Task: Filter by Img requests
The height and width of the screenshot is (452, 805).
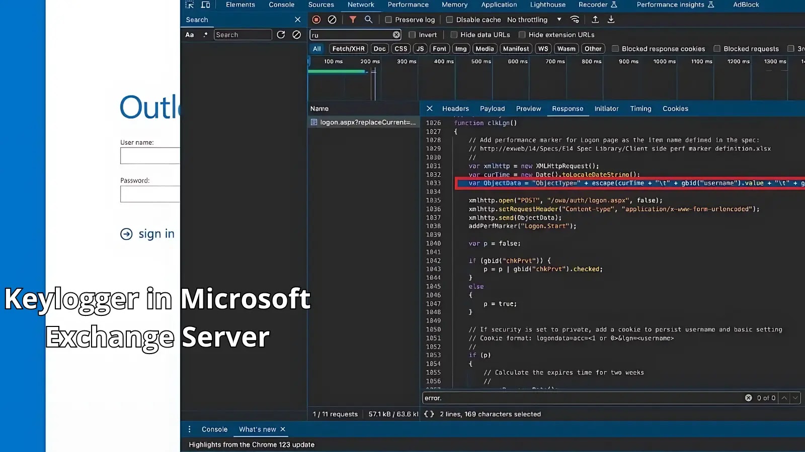Action: 461,49
